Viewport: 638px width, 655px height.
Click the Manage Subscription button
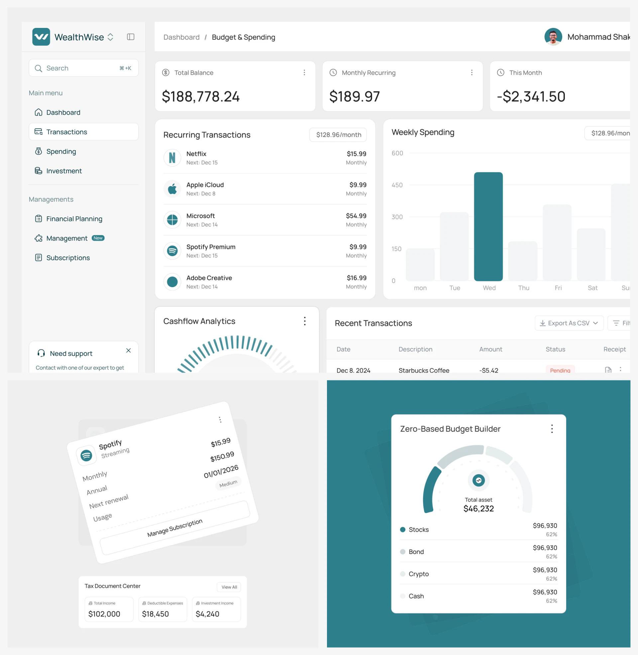175,528
